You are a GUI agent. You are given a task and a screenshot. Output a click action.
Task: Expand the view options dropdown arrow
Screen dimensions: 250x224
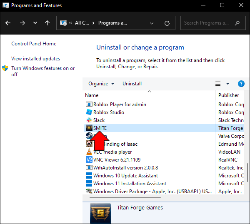(x=227, y=84)
